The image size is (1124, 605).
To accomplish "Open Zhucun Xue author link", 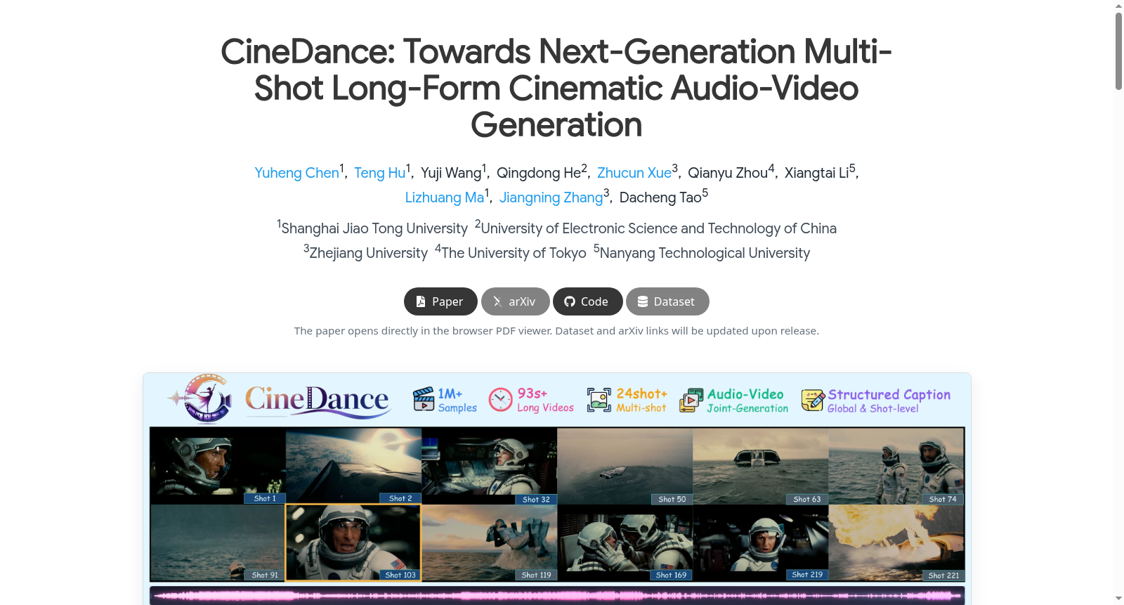I will (634, 173).
